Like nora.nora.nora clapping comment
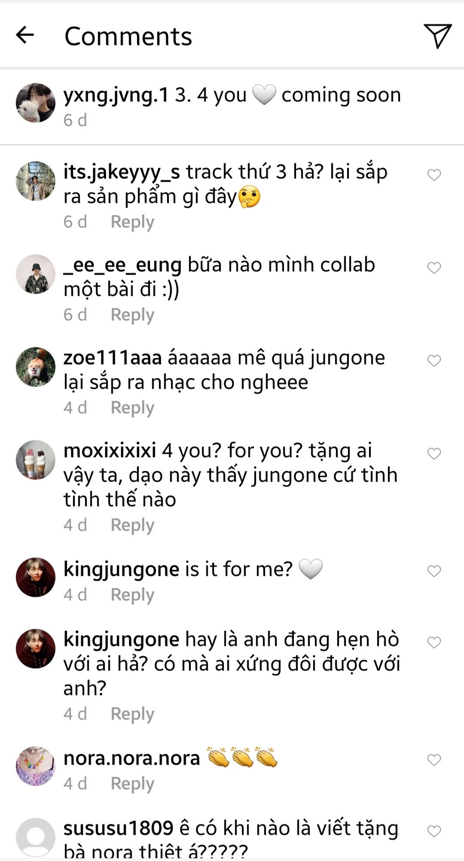The height and width of the screenshot is (861, 464). [x=434, y=760]
